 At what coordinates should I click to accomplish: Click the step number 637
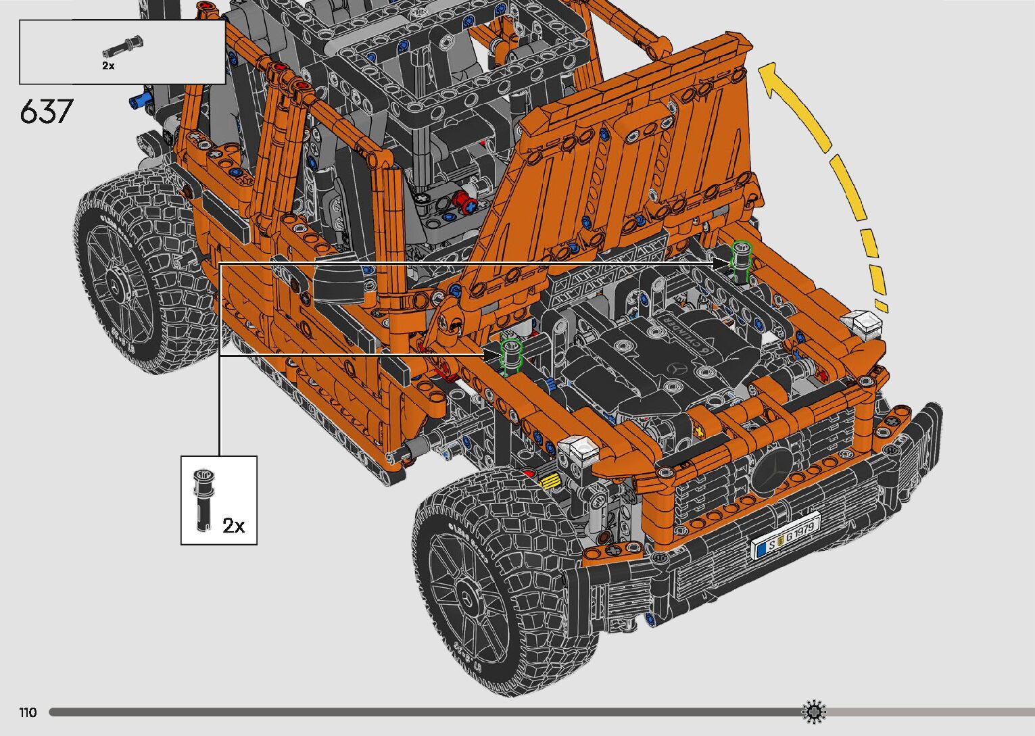point(46,112)
